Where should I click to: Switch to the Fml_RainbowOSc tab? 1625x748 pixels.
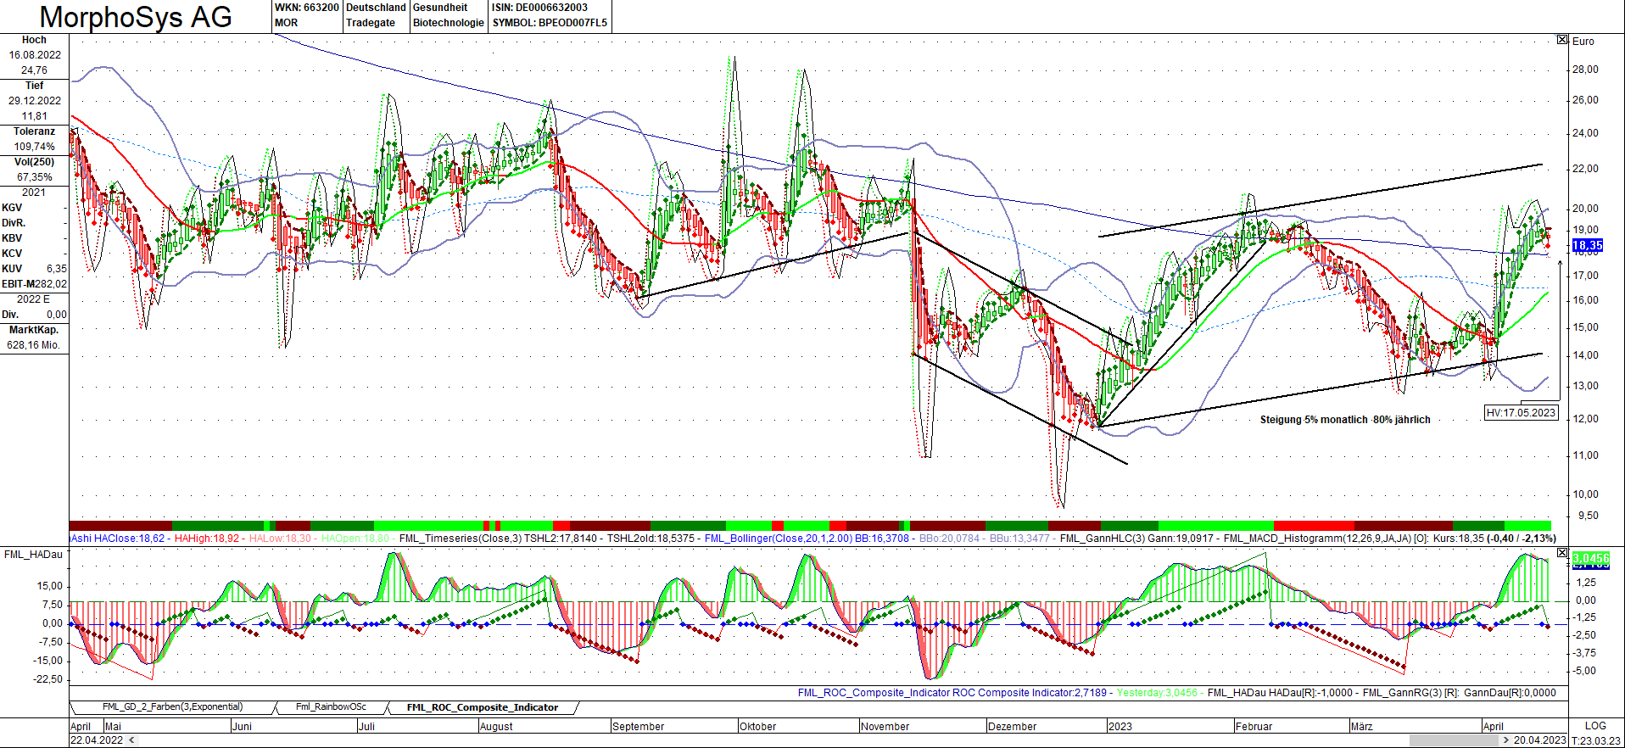click(331, 707)
